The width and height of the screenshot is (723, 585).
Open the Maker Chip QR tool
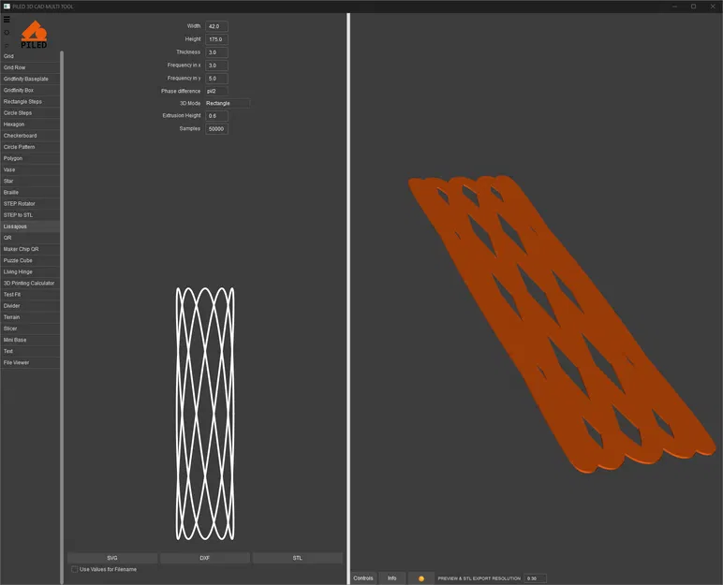[30, 249]
